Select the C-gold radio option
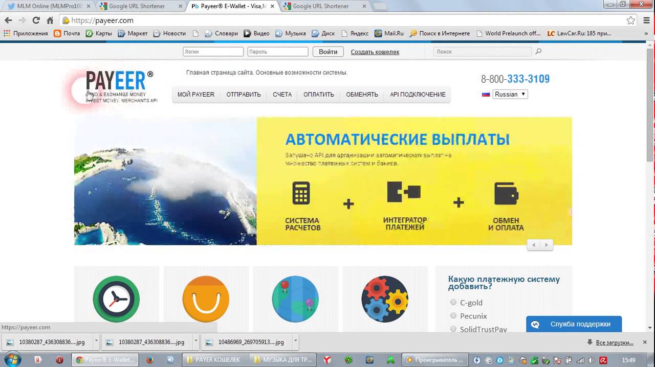Screen dimensions: 655x367 click(x=453, y=302)
